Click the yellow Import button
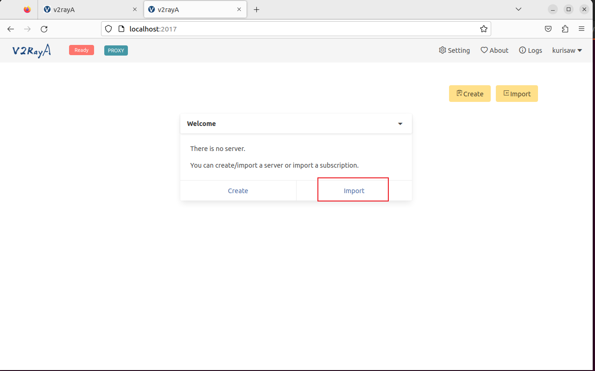Image resolution: width=595 pixels, height=371 pixels. click(517, 94)
